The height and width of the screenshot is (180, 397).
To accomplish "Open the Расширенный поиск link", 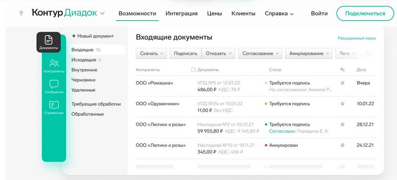I will point(356,38).
